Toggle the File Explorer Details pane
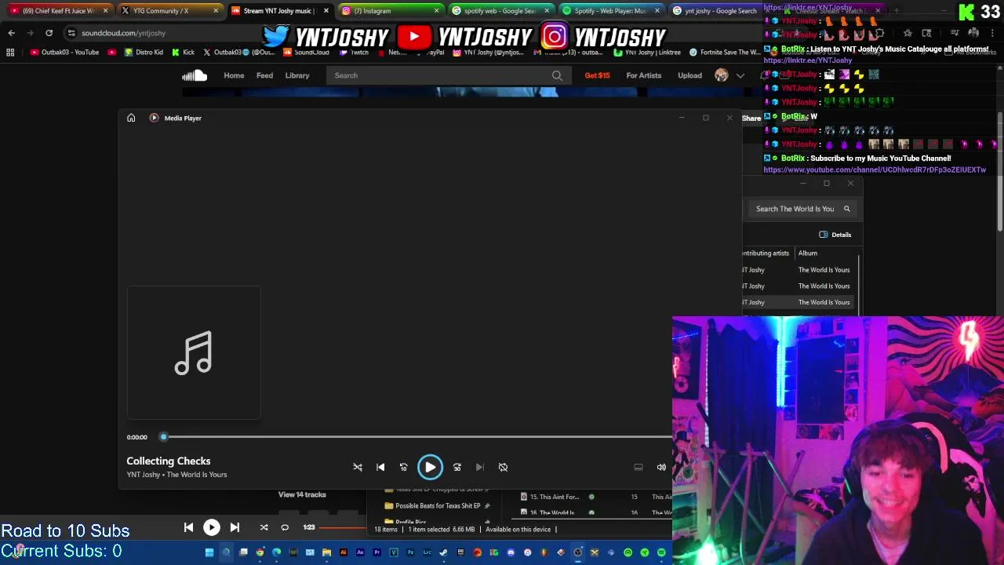Viewport: 1004px width, 565px height. pos(835,235)
